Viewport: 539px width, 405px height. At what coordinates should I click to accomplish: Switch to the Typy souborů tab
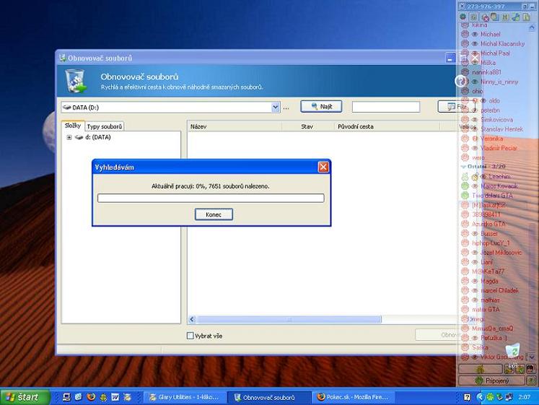105,126
